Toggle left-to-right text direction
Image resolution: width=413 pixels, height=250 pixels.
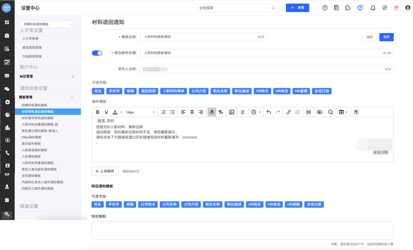pyautogui.click(x=212, y=112)
